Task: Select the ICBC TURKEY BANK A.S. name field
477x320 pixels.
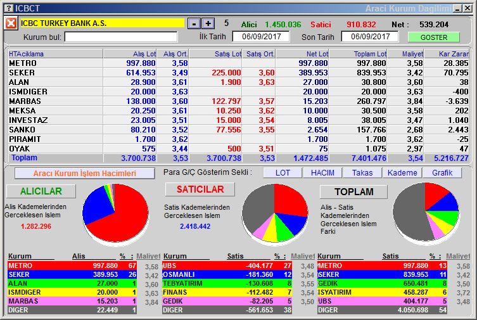Action: tap(102, 23)
